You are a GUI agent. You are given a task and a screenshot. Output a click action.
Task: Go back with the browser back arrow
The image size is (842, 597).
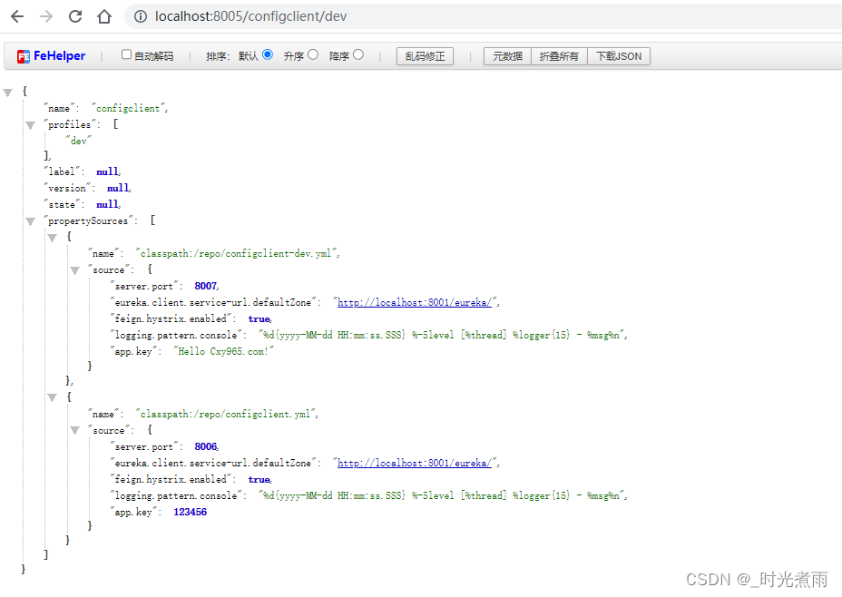[17, 16]
